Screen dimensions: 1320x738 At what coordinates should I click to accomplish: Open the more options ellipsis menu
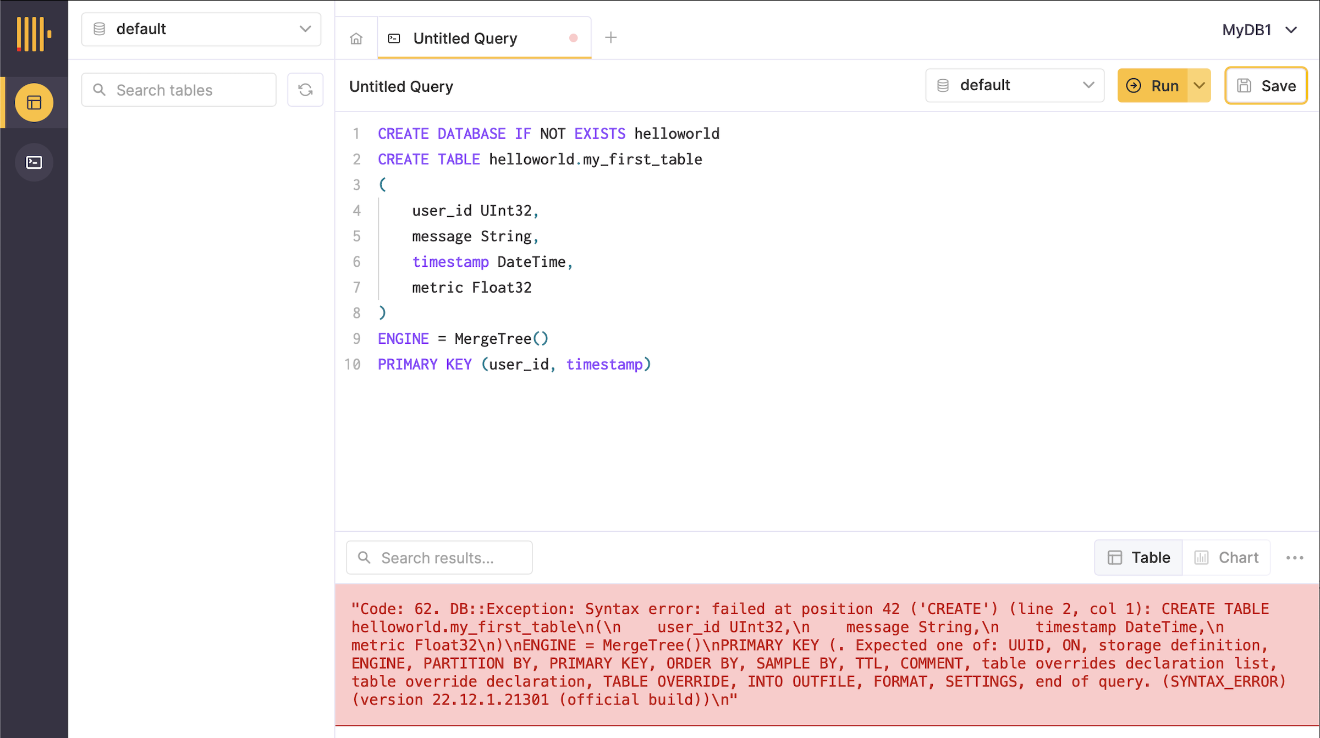[x=1295, y=558]
